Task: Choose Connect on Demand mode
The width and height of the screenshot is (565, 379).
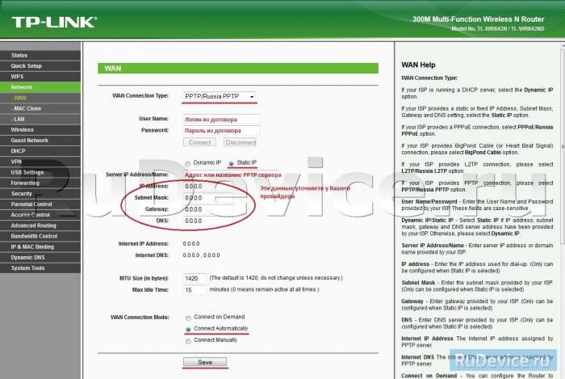Action: [188, 318]
